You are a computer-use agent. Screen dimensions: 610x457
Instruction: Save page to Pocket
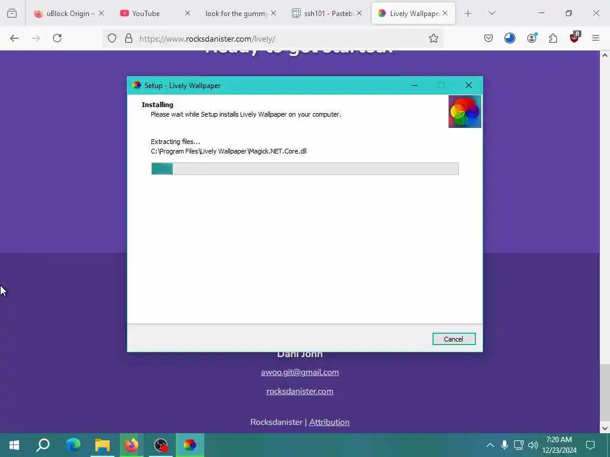488,38
